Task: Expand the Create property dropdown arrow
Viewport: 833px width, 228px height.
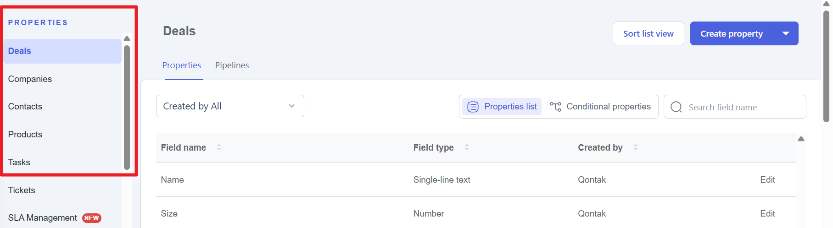Action: coord(786,33)
